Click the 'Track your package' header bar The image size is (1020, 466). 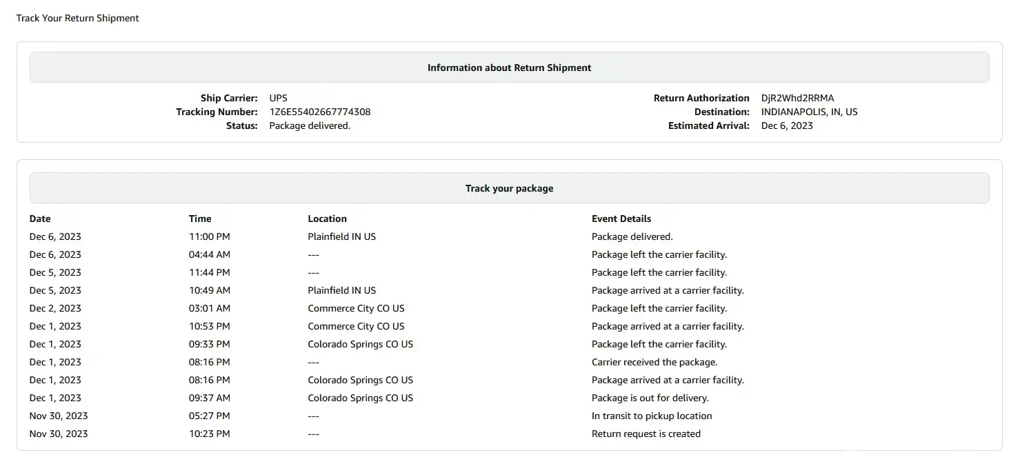(509, 188)
